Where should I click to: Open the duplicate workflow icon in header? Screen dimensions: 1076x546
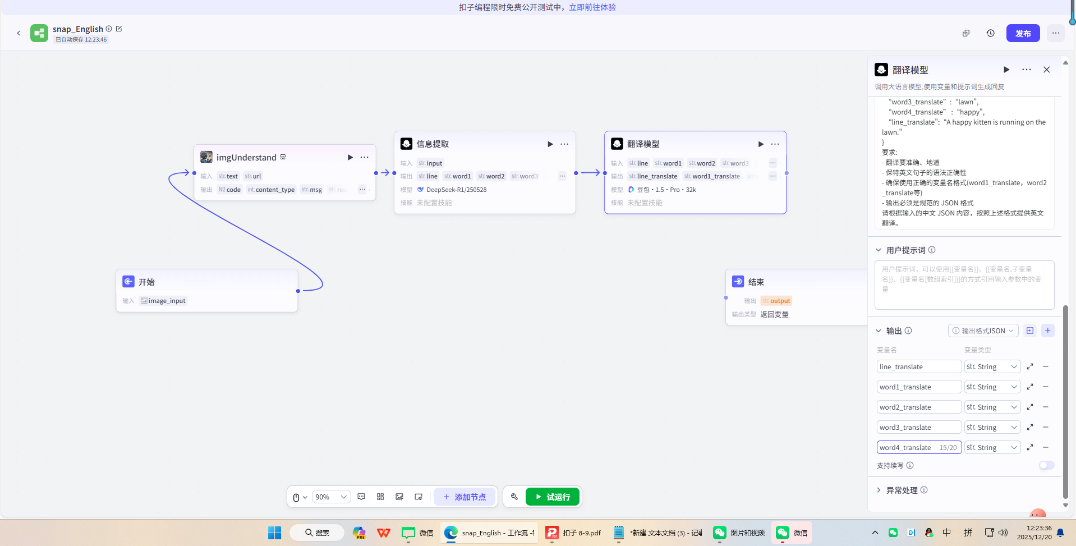pos(966,33)
